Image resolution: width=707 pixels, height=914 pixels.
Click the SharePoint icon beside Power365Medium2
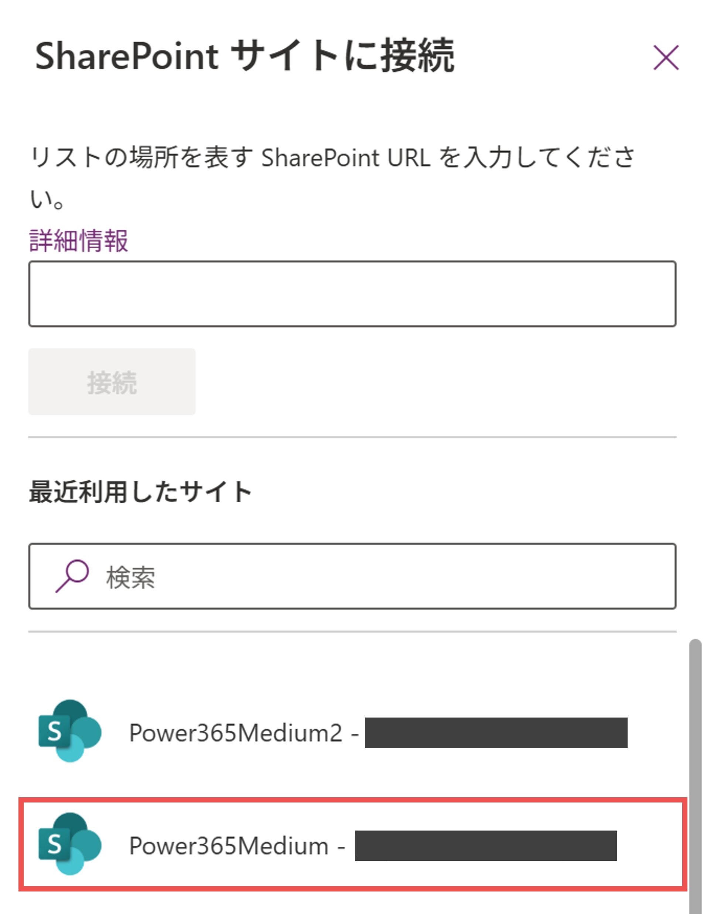(x=70, y=731)
